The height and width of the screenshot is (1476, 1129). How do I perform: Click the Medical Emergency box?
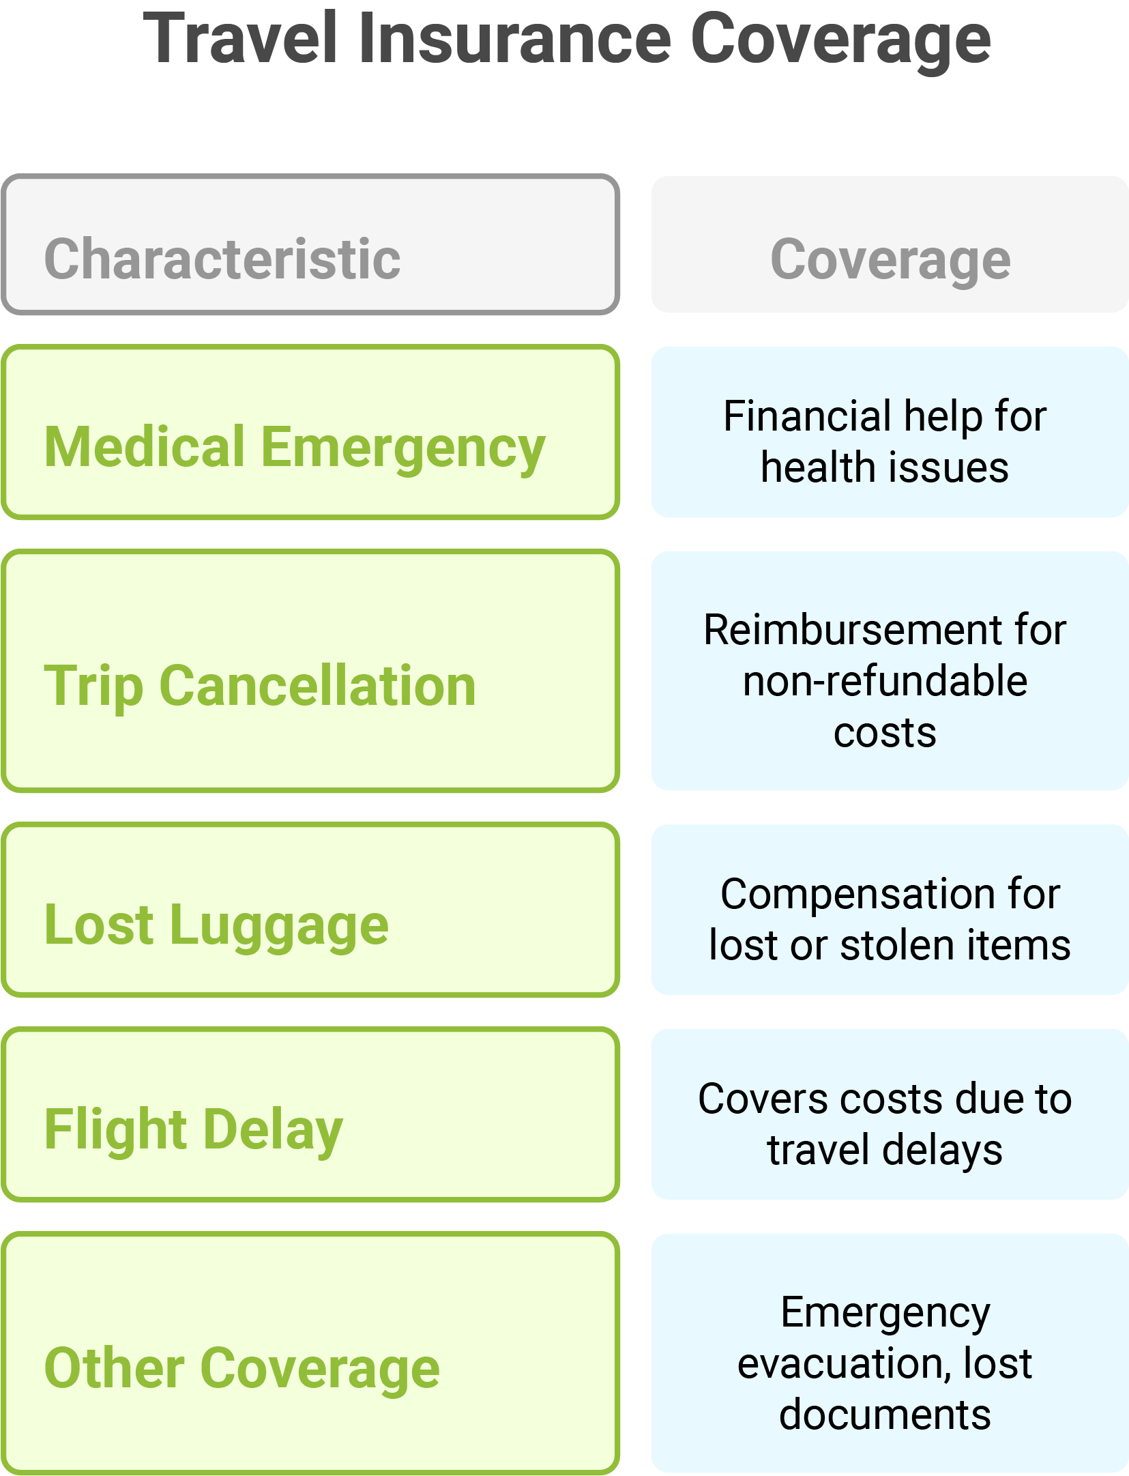310,432
